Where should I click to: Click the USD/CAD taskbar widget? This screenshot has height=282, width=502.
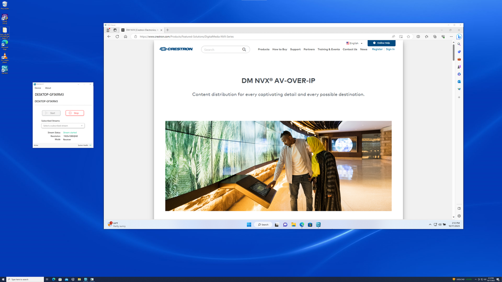(462, 279)
